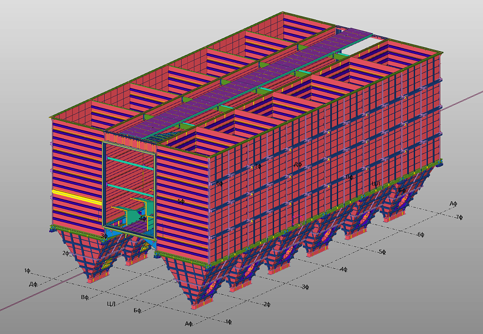Select the 6ф label at the building's front corner
483x334 pixels.
coord(219,183)
